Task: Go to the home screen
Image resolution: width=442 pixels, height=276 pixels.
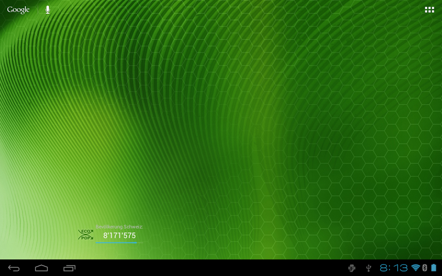Action: [41, 268]
